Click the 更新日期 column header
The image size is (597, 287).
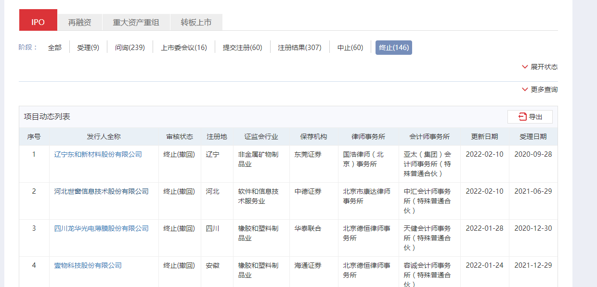click(x=484, y=137)
